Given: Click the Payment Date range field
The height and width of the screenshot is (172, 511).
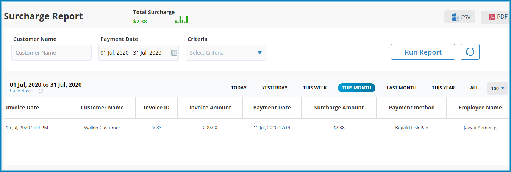Looking at the screenshot, I should 139,53.
